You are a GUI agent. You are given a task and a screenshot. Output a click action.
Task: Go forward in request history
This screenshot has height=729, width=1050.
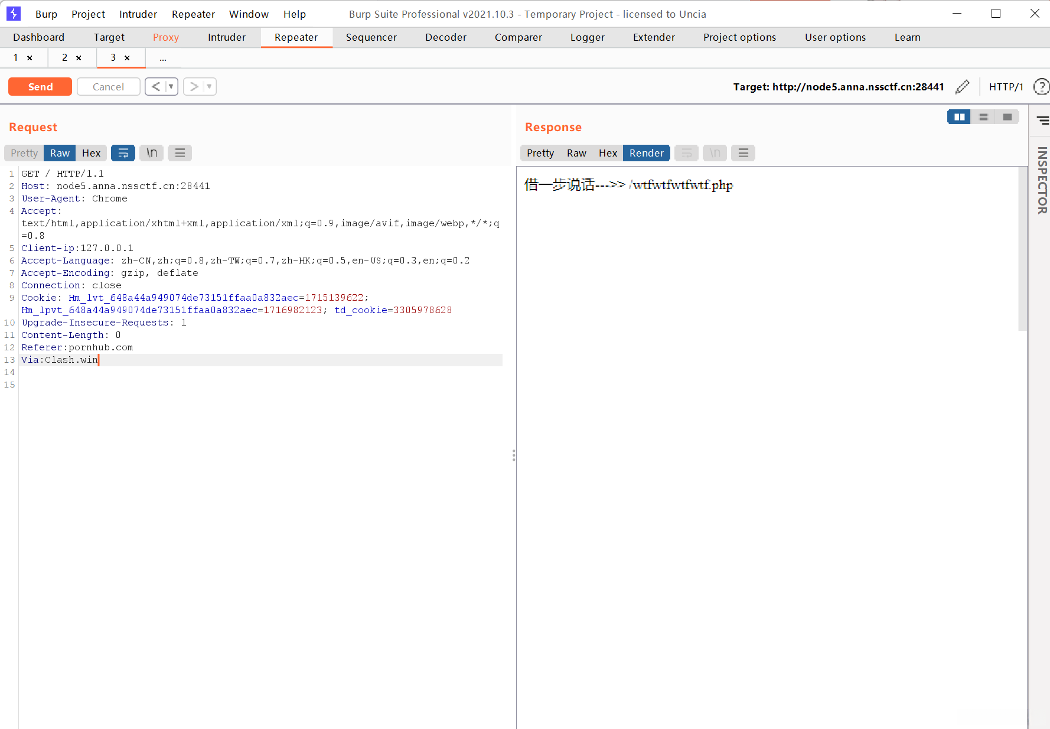194,87
